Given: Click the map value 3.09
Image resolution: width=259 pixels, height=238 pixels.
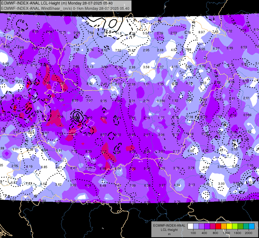Looking at the screenshot, I should (160, 33).
